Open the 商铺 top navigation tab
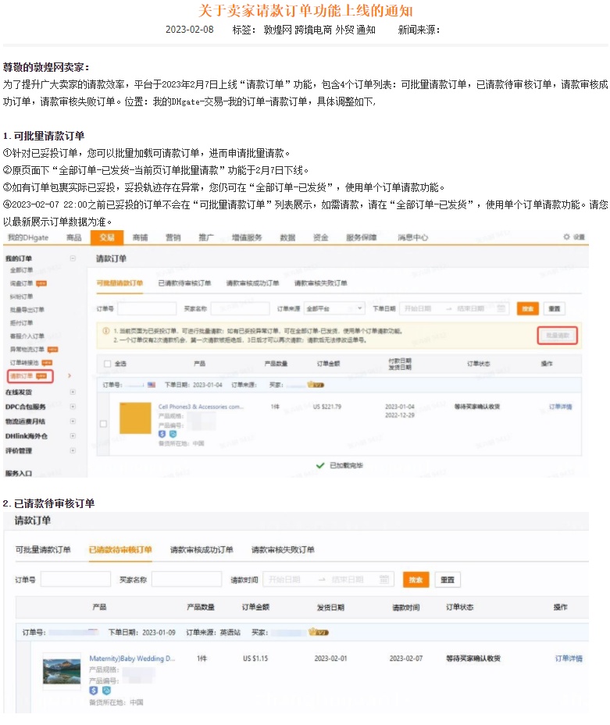Image resolution: width=610 pixels, height=725 pixels. [x=141, y=237]
